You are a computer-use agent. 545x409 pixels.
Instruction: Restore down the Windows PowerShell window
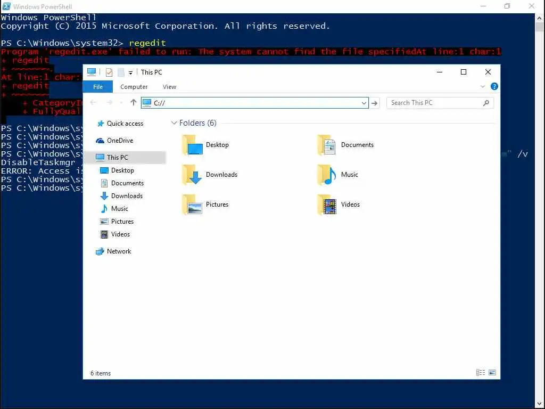[507, 6]
